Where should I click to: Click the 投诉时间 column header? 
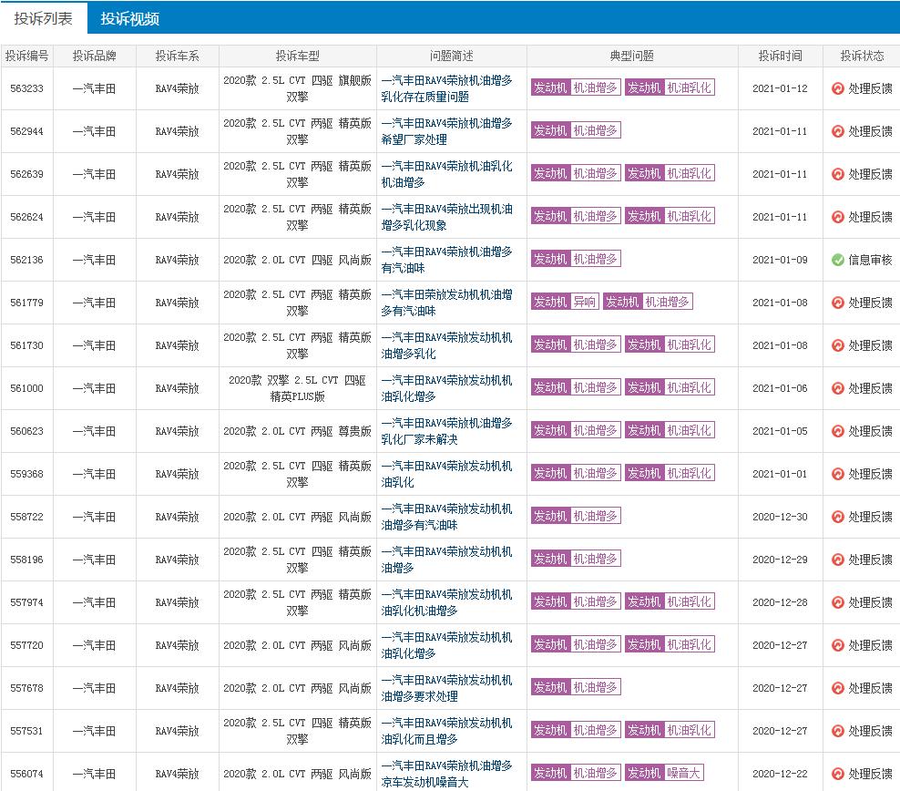pos(780,56)
